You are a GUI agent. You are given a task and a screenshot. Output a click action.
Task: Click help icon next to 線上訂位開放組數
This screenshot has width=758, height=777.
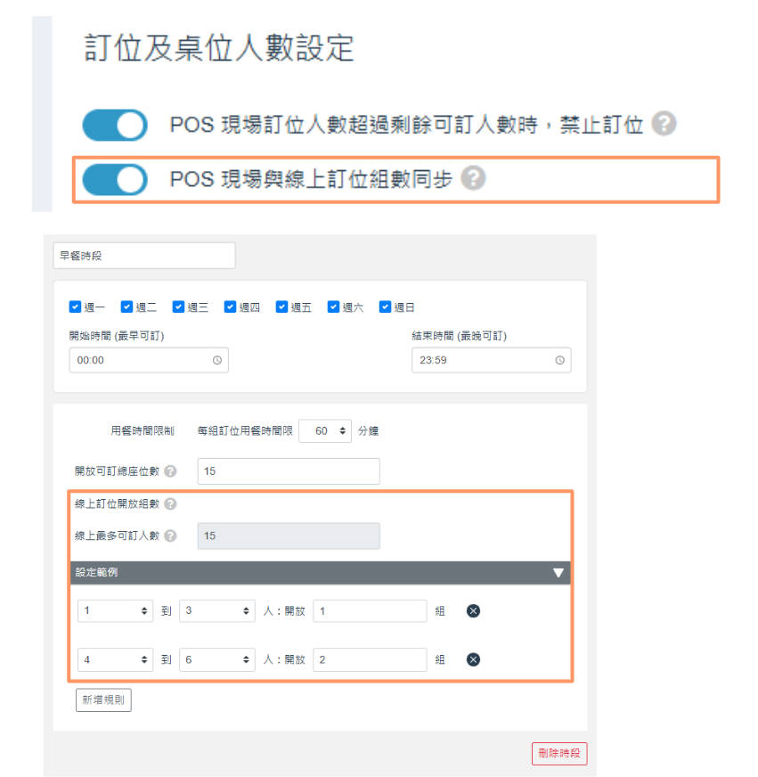[170, 503]
